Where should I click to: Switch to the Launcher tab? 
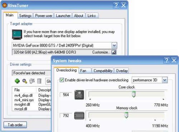[x=63, y=16]
